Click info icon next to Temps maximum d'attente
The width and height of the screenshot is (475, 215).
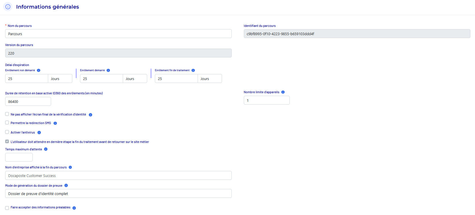46,149
